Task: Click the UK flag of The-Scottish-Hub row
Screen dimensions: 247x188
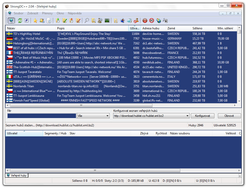Action: (10, 67)
